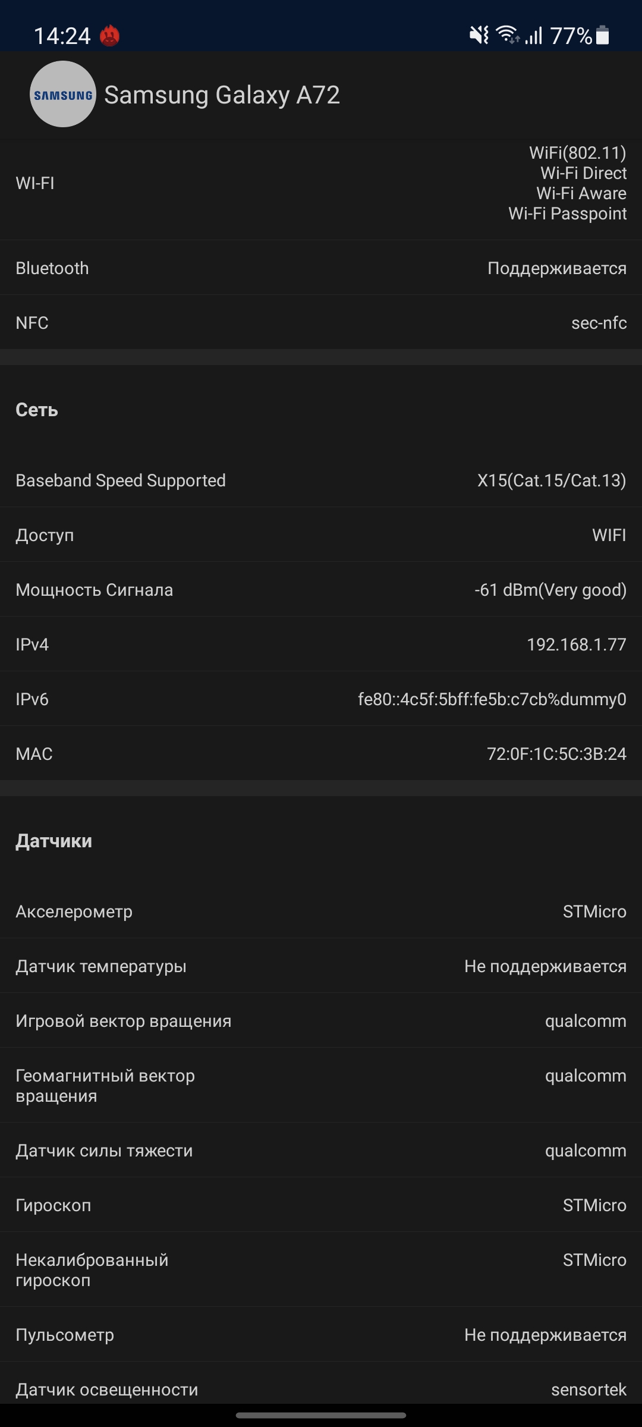
Task: Tap the 14:24 clock in status bar
Action: tap(62, 36)
